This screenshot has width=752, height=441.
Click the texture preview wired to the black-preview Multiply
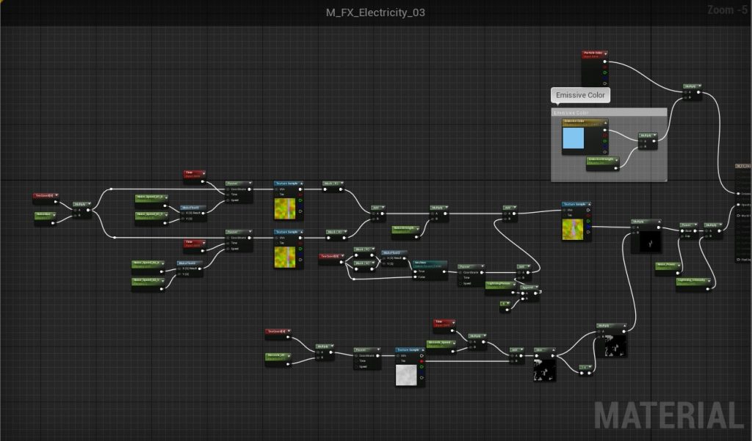[x=573, y=229]
